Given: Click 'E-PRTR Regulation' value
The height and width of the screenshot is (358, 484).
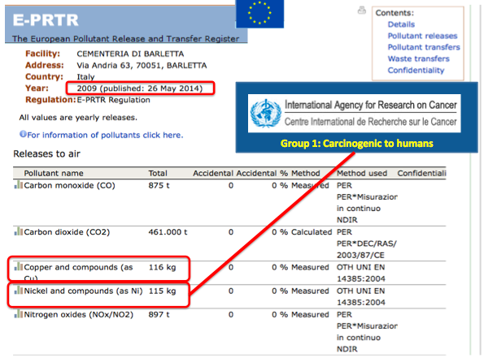Looking at the screenshot, I should click(114, 100).
